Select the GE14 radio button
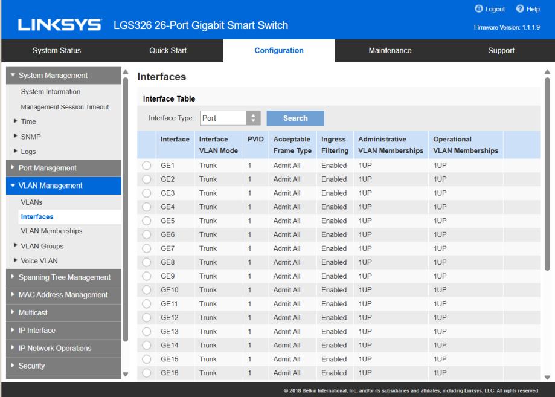The height and width of the screenshot is (397, 555). [x=147, y=345]
